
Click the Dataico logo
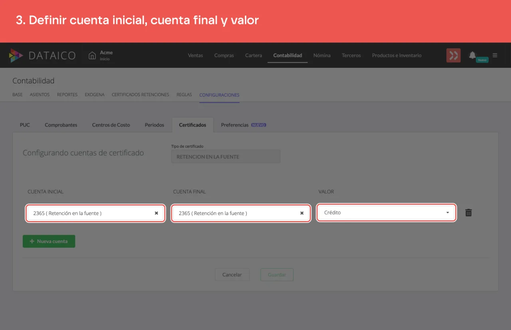[42, 55]
